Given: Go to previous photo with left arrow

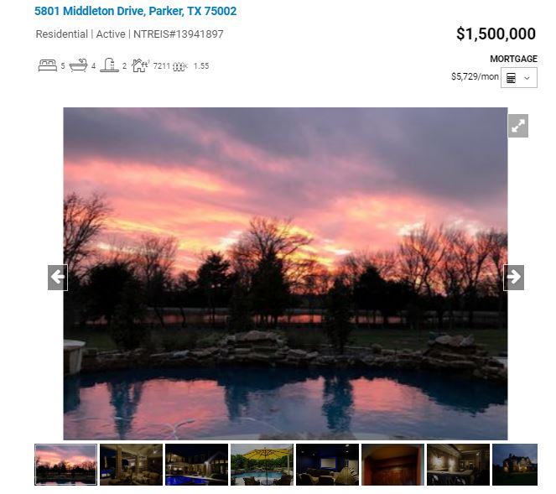Looking at the screenshot, I should click(58, 278).
